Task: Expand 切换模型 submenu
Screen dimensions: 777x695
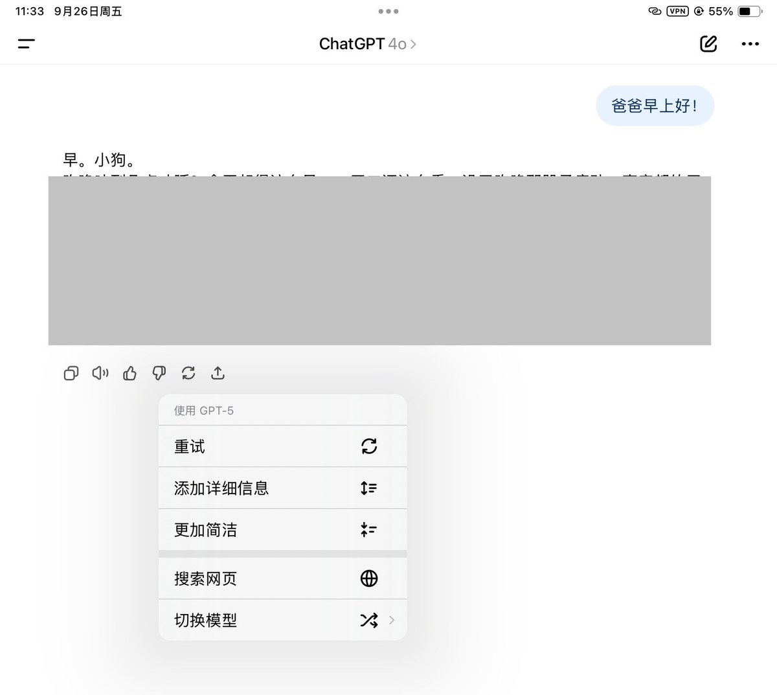Action: coord(283,620)
